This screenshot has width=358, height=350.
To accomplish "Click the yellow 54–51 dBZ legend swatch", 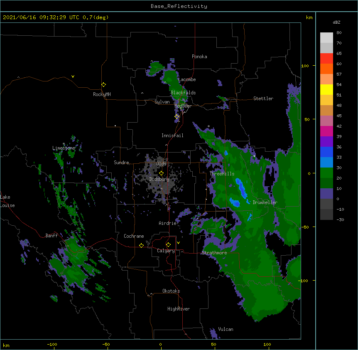I will [x=326, y=89].
